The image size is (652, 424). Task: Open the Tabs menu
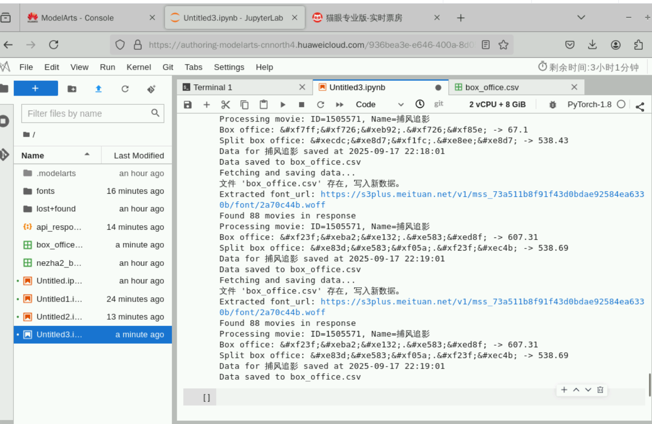click(193, 67)
